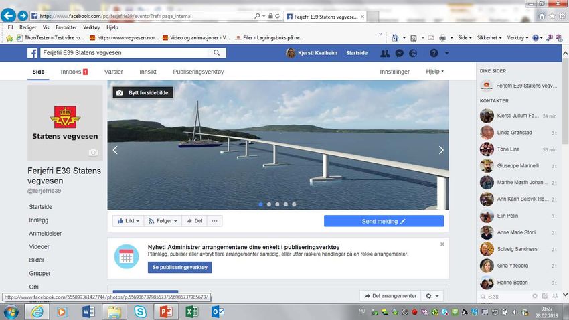Open Skype from the taskbar
569x320 pixels.
click(140, 312)
